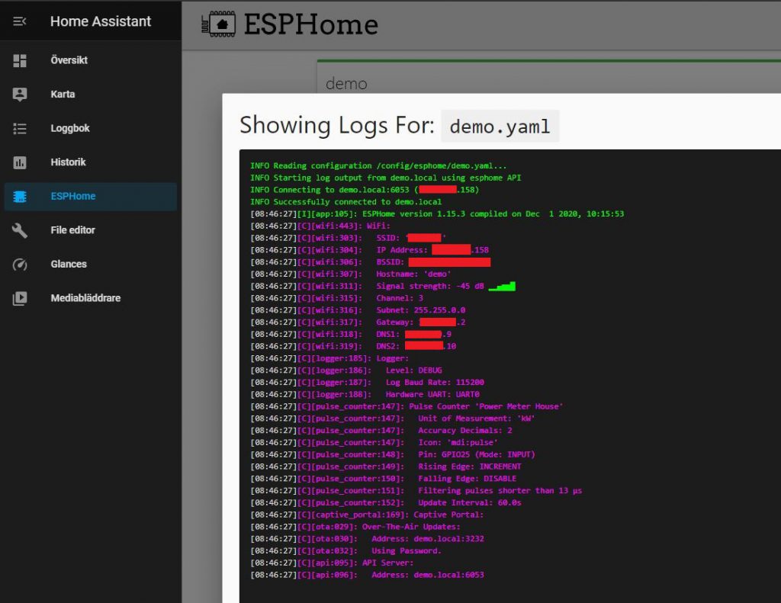Click the Karta map icon
The height and width of the screenshot is (603, 781).
[19, 95]
